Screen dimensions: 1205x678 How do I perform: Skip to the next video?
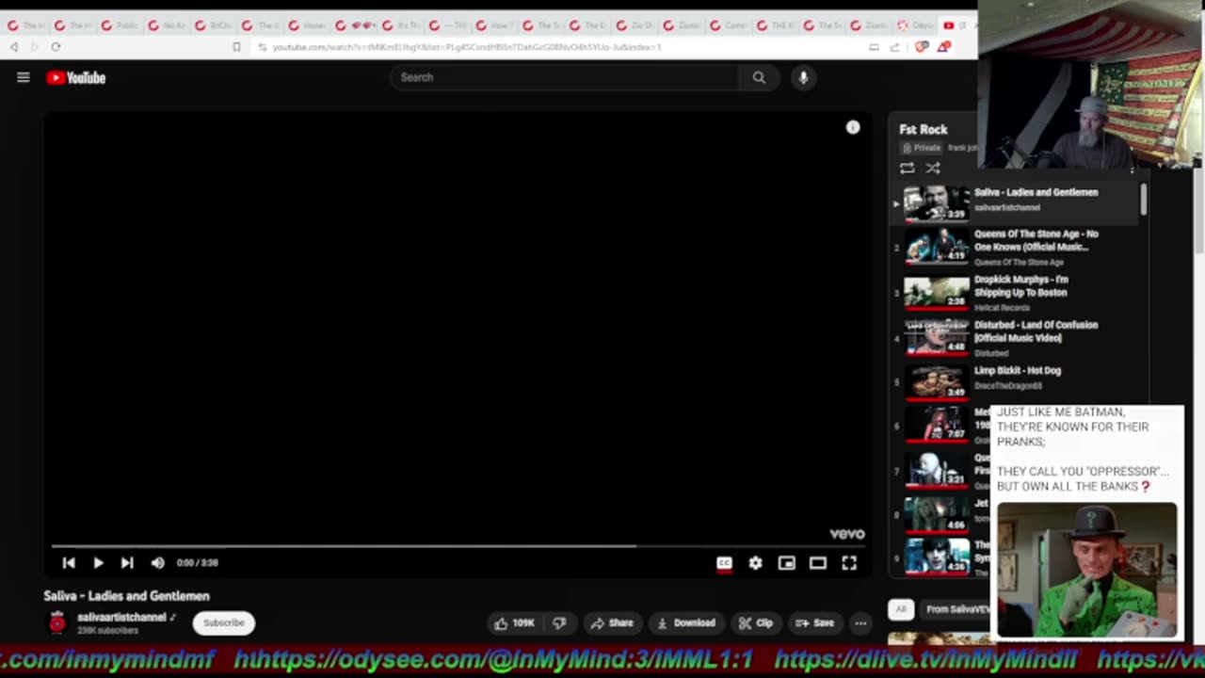pos(127,563)
